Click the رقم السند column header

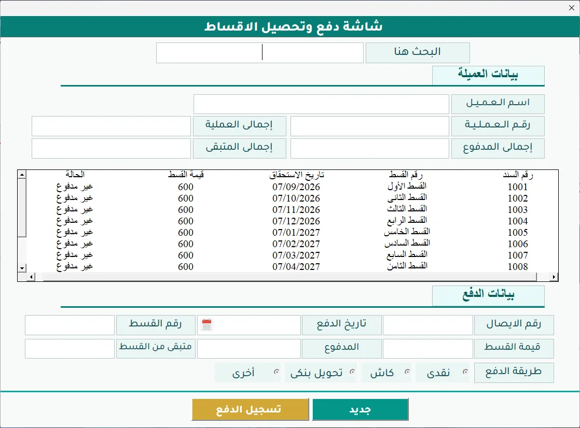coord(518,175)
